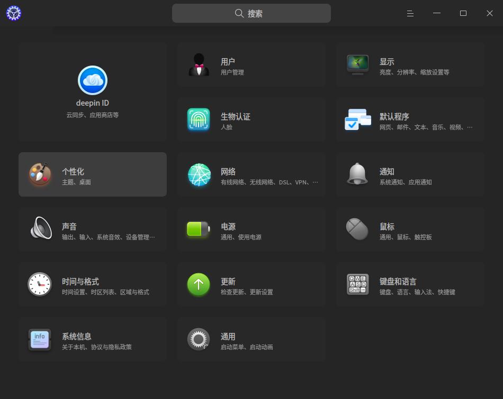
Task: Click the deepin ID title label
Action: pos(92,103)
